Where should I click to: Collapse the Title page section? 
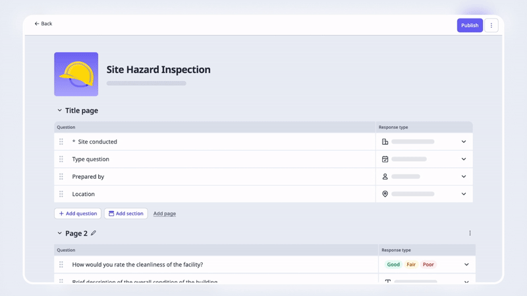59,111
